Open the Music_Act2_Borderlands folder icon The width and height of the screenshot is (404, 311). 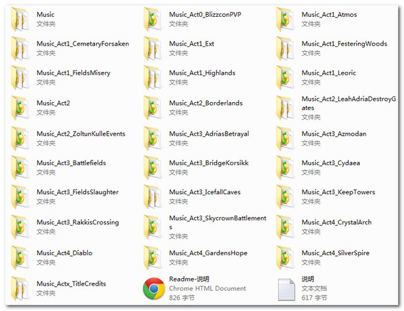click(153, 107)
